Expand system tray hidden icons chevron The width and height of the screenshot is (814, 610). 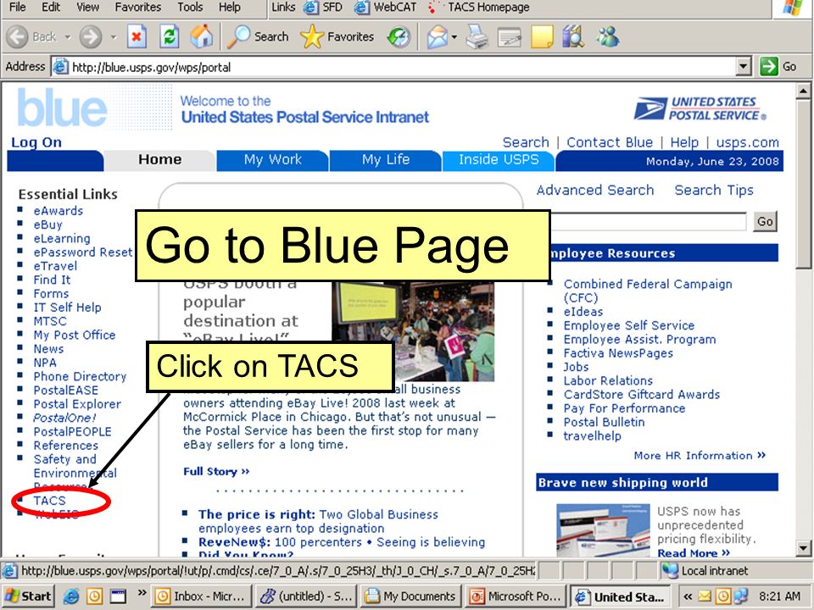pyautogui.click(x=688, y=596)
